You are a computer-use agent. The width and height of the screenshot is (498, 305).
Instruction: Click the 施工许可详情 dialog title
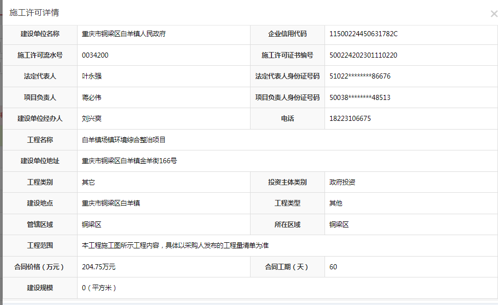(x=34, y=13)
